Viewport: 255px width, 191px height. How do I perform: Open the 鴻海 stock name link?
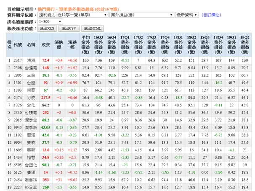(x=31, y=60)
